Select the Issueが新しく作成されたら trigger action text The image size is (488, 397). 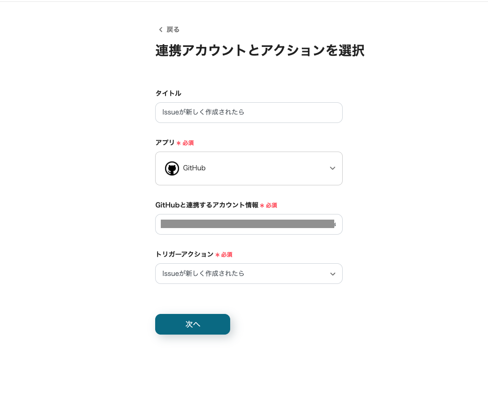click(x=203, y=274)
